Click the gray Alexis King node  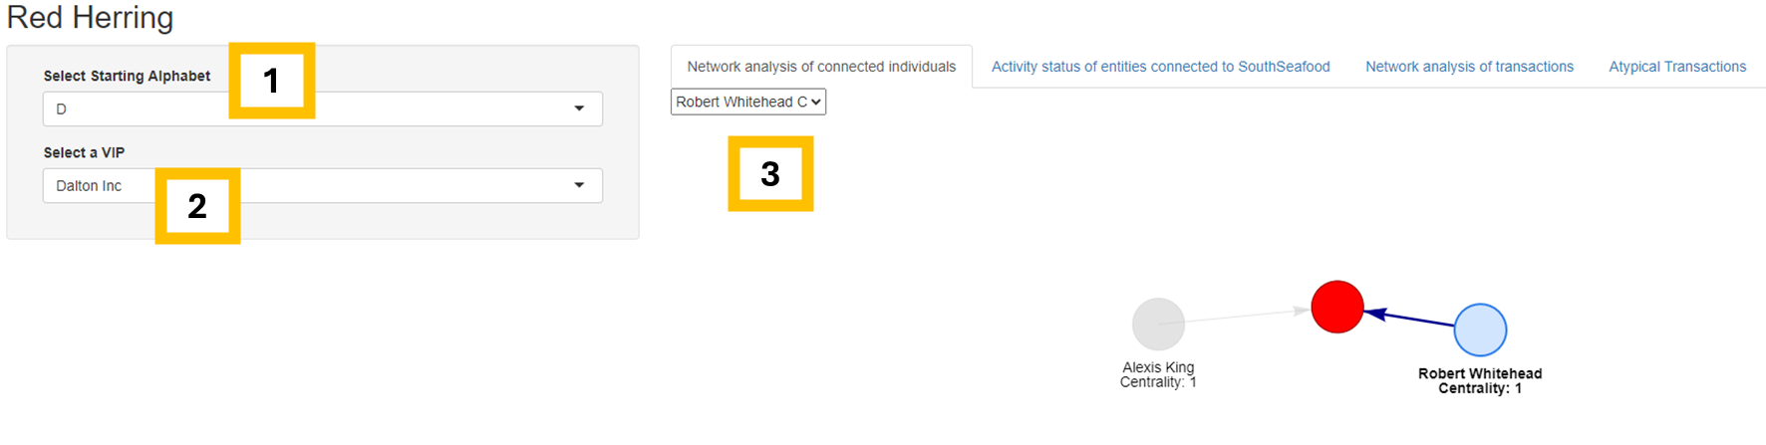(1158, 325)
